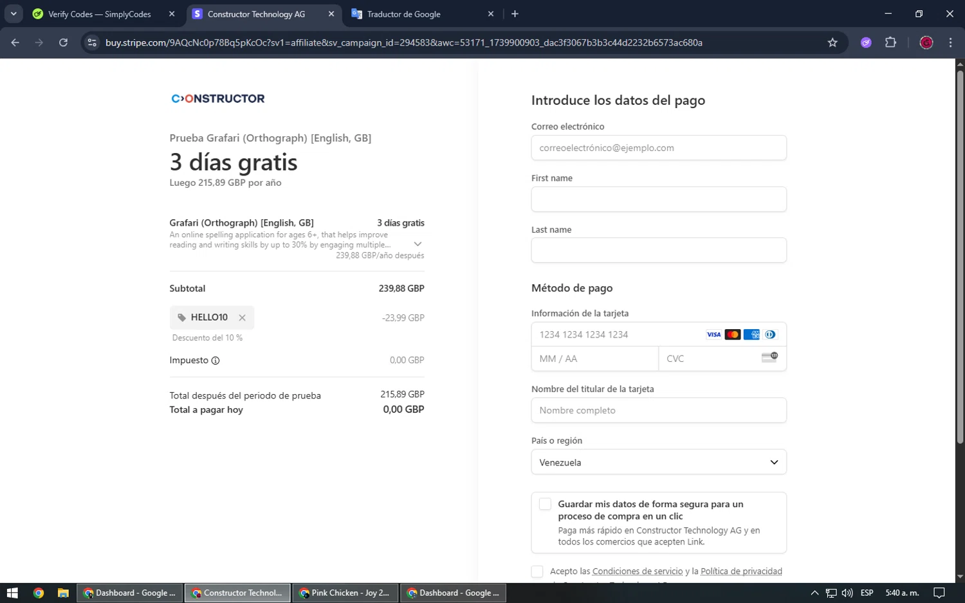View site information icon in address bar
965x603 pixels.
(x=92, y=42)
